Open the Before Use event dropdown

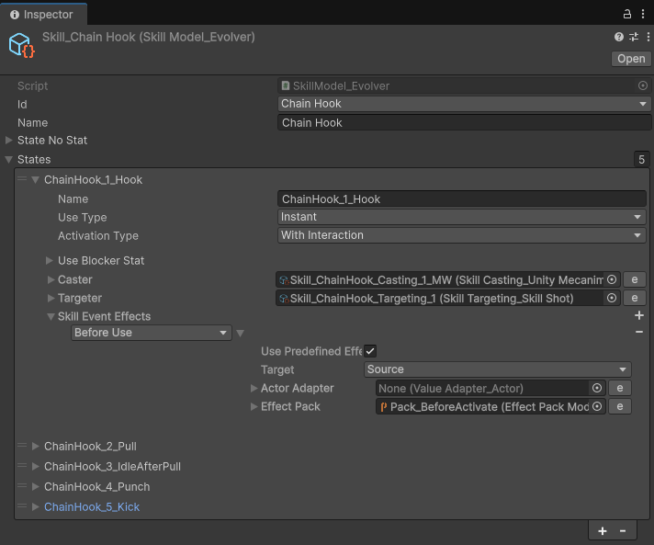[152, 333]
